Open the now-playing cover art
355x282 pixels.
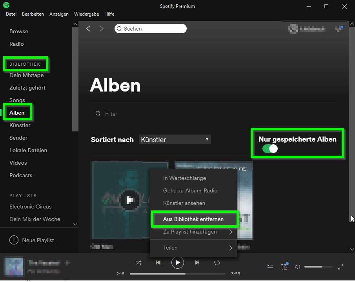click(x=14, y=267)
